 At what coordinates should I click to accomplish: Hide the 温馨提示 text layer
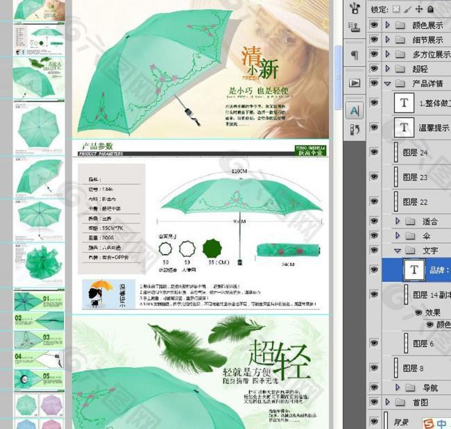(374, 127)
